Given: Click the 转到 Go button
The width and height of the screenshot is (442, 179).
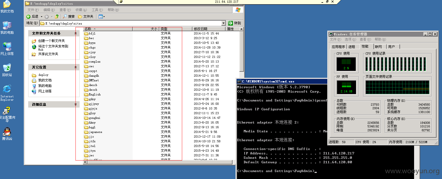Looking at the screenshot, I should click(x=235, y=23).
